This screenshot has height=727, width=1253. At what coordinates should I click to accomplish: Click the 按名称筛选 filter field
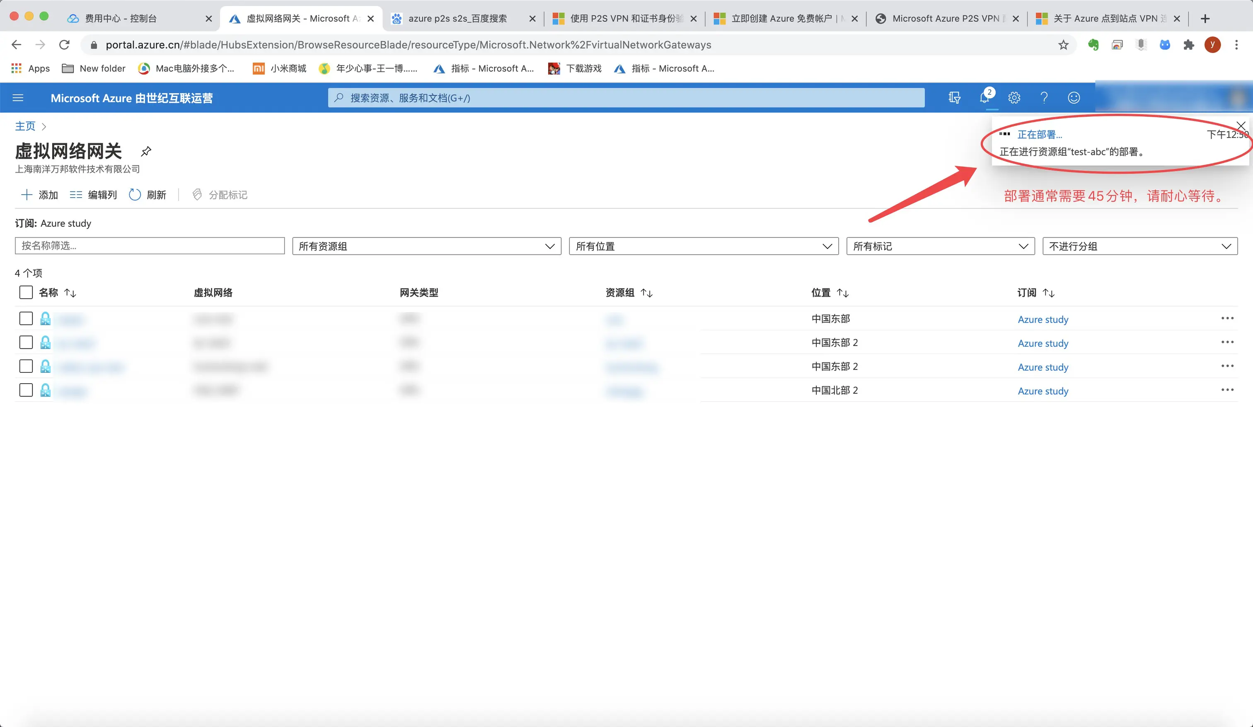tap(150, 246)
